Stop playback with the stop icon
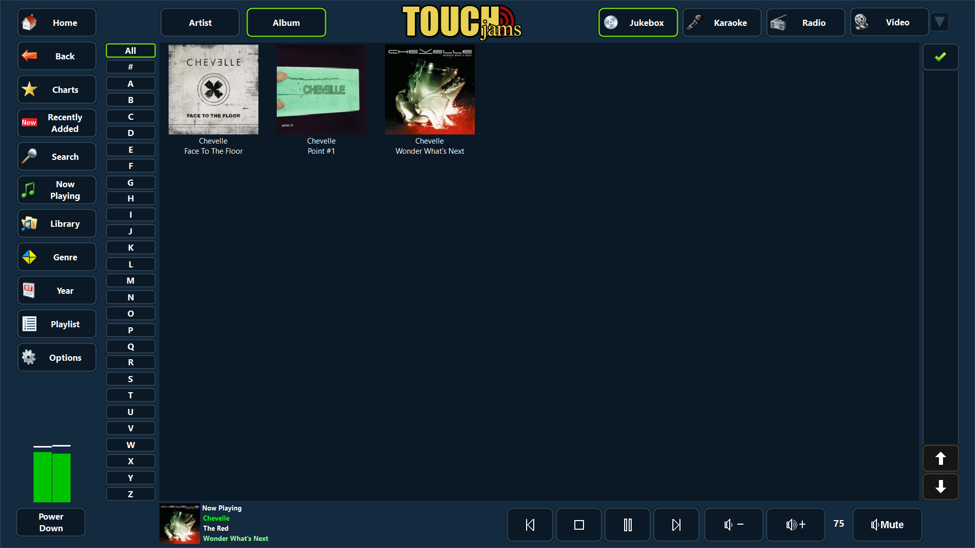This screenshot has height=548, width=975. [x=578, y=525]
